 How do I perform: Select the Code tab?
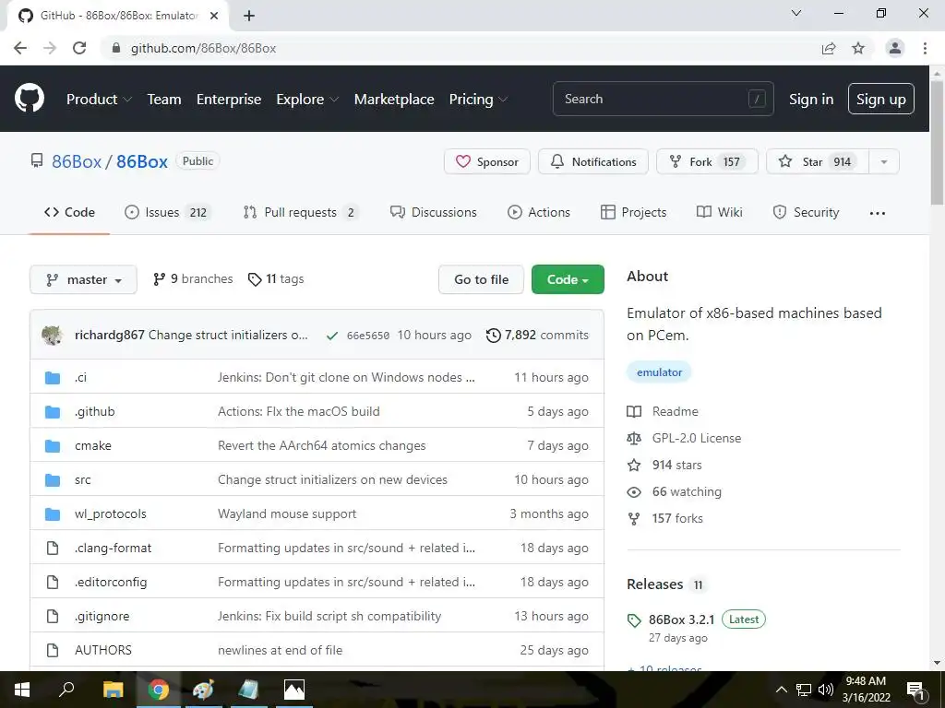click(69, 213)
